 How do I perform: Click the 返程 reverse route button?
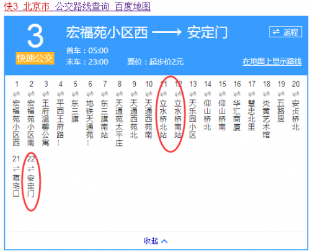(x=285, y=32)
